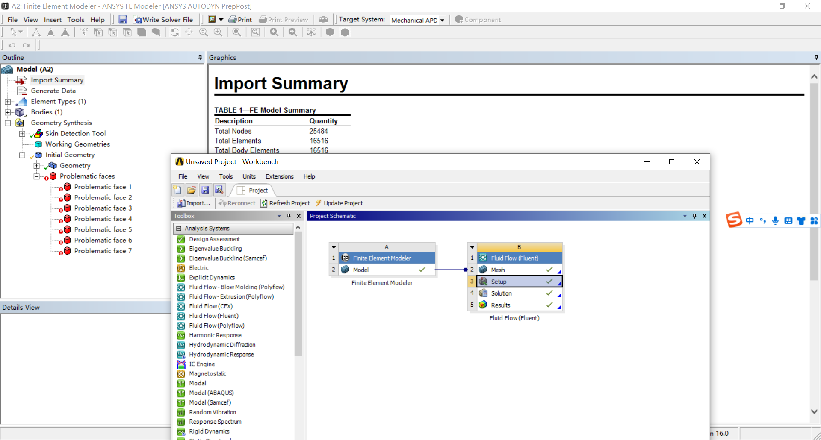Viewport: 821px width, 440px height.
Task: Click Write Solver File button
Action: [163, 20]
